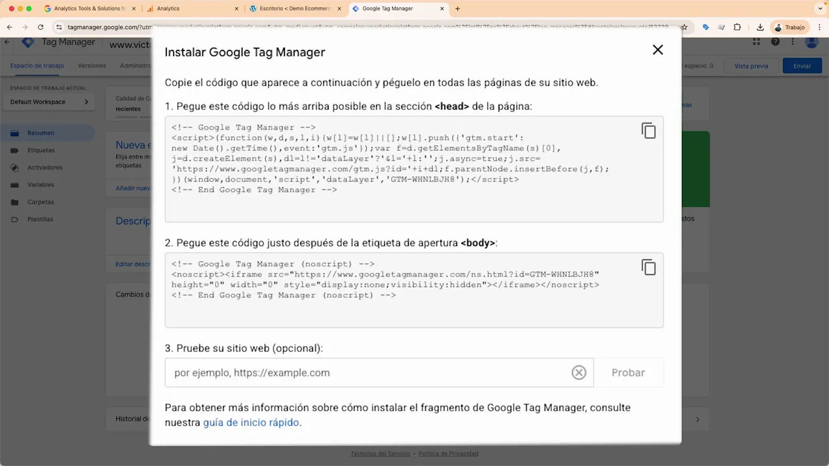Switch to the Versiones tab
Image resolution: width=829 pixels, height=466 pixels.
[91, 65]
